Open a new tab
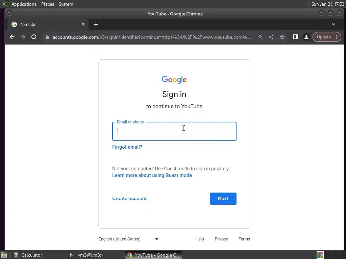 [x=96, y=24]
